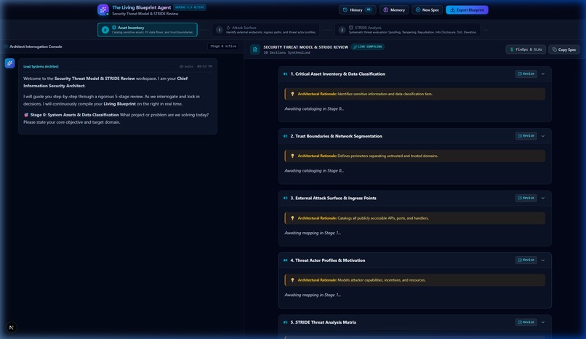Click the stage number 0 circle
The image size is (586, 339).
(105, 30)
